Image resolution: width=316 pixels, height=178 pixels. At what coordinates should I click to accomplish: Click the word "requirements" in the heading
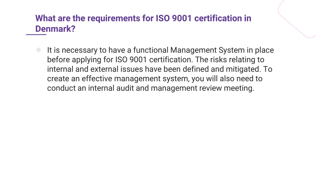[114, 19]
